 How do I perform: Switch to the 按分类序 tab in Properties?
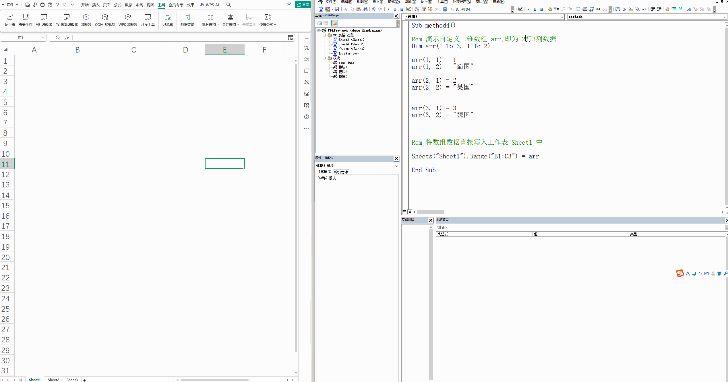[341, 172]
